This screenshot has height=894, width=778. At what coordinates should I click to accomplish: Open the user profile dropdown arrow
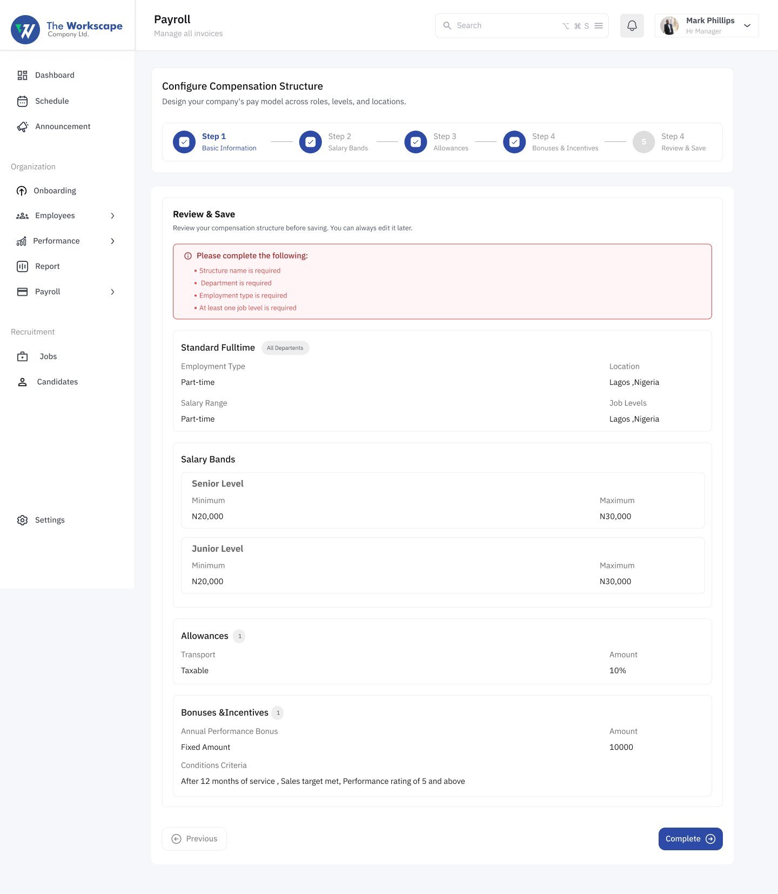[x=747, y=25]
